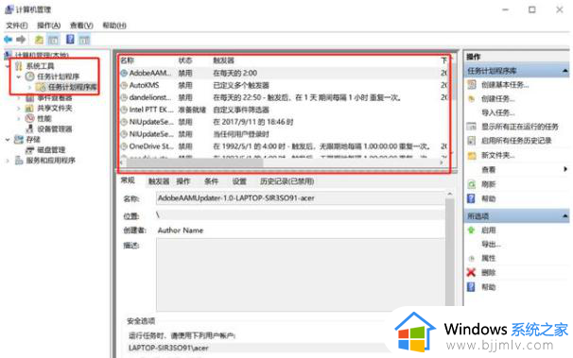This screenshot has height=358, width=573.
Task: Select 设备管理器 in the tree
Action: [x=55, y=128]
